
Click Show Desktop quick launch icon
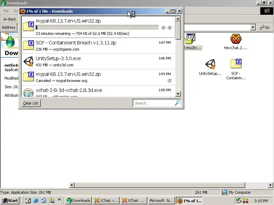[x=28, y=201]
